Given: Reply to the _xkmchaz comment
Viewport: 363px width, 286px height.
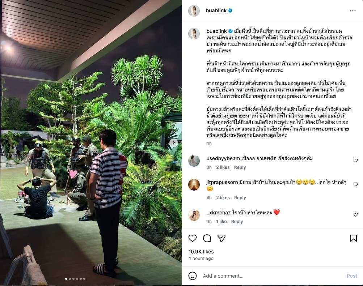Looking at the screenshot, I should 237,222.
